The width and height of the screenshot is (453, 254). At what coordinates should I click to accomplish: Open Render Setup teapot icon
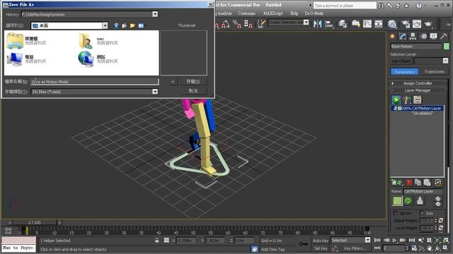[406, 24]
